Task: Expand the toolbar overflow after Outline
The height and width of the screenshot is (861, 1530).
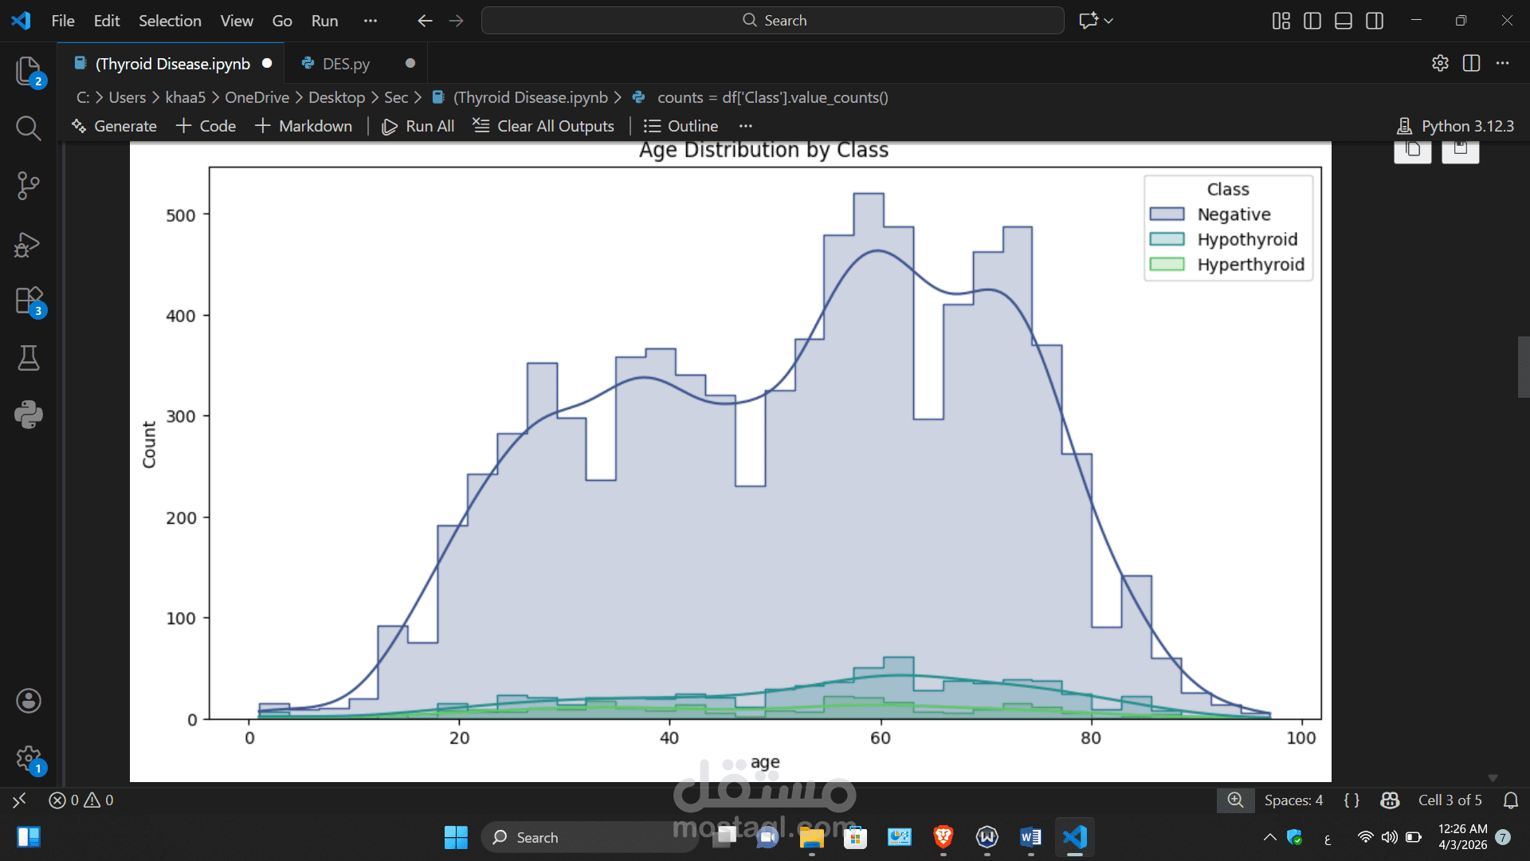Action: [746, 126]
